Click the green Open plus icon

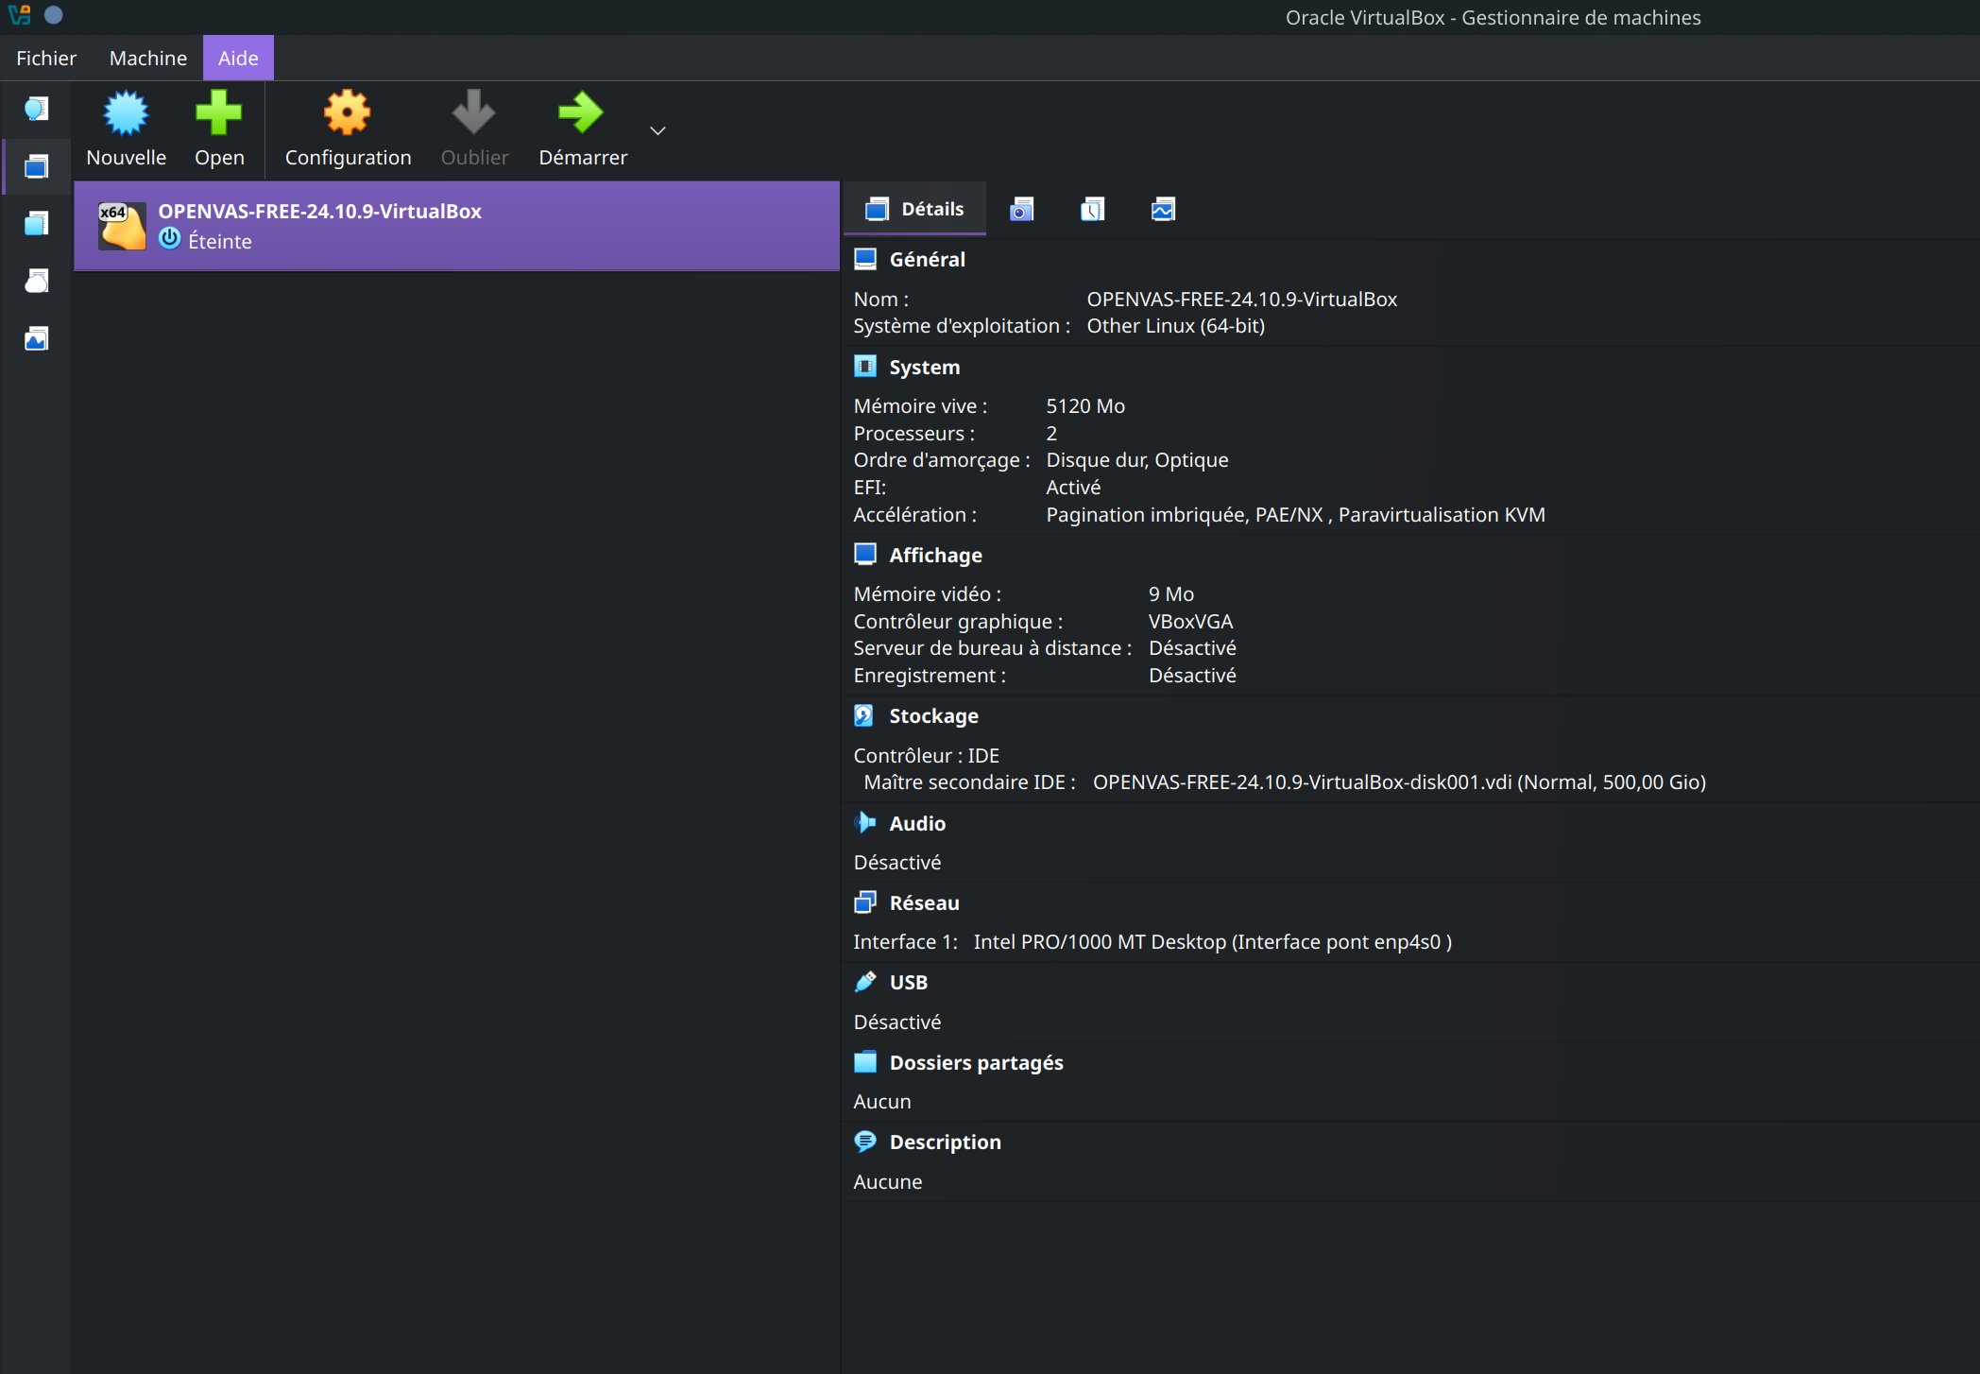[218, 114]
